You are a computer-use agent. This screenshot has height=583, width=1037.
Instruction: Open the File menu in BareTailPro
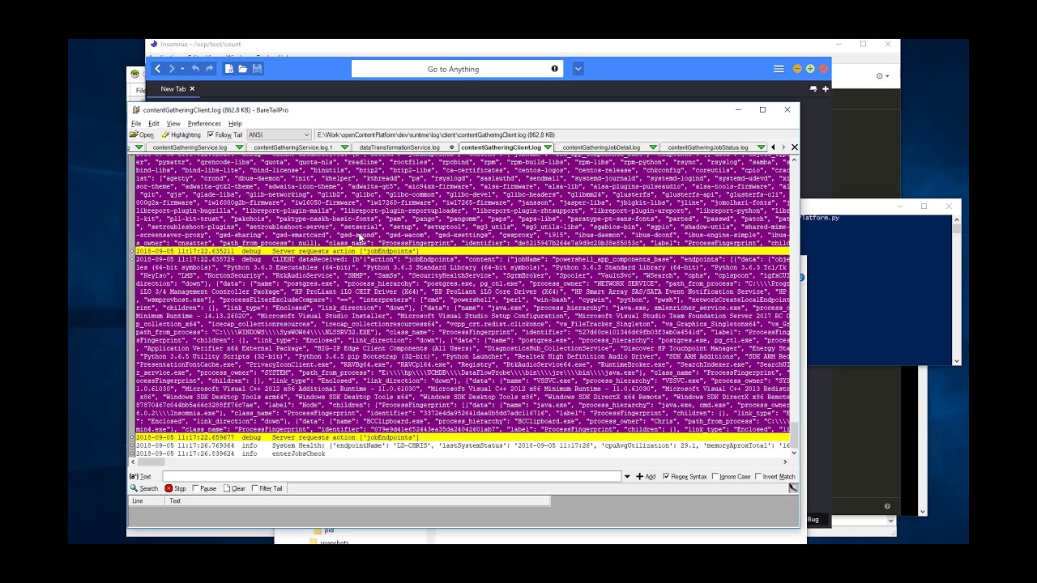pyautogui.click(x=136, y=124)
